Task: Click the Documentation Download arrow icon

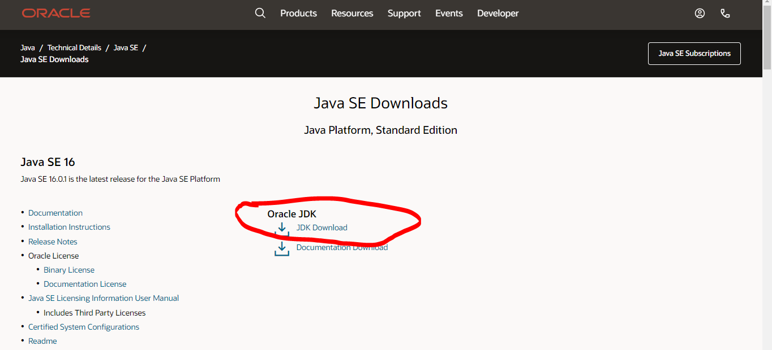Action: click(282, 248)
